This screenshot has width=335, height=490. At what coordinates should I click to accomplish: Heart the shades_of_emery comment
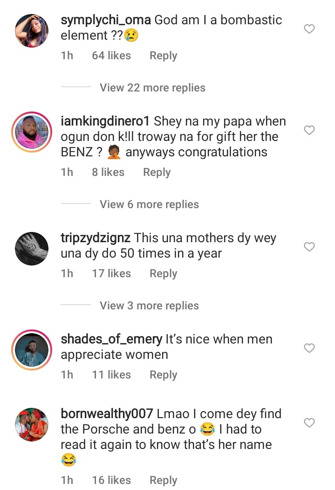309,348
